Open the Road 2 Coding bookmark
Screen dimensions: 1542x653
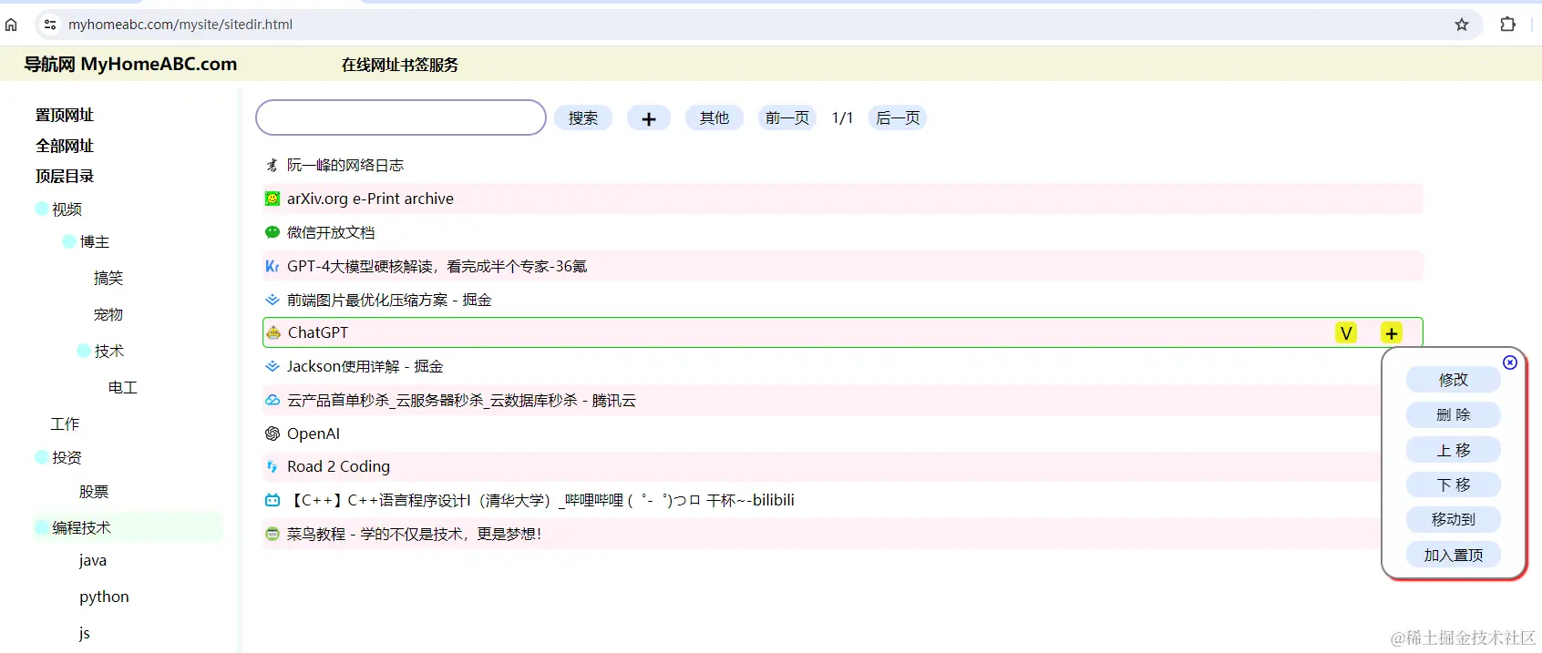click(338, 466)
